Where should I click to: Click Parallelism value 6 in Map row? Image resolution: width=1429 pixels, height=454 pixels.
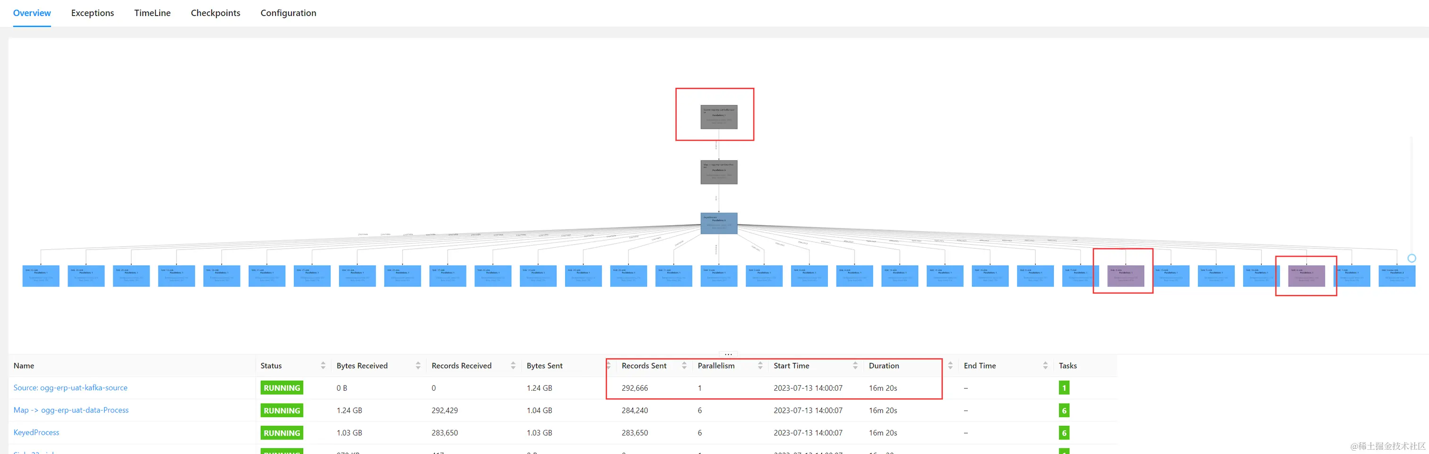699,410
